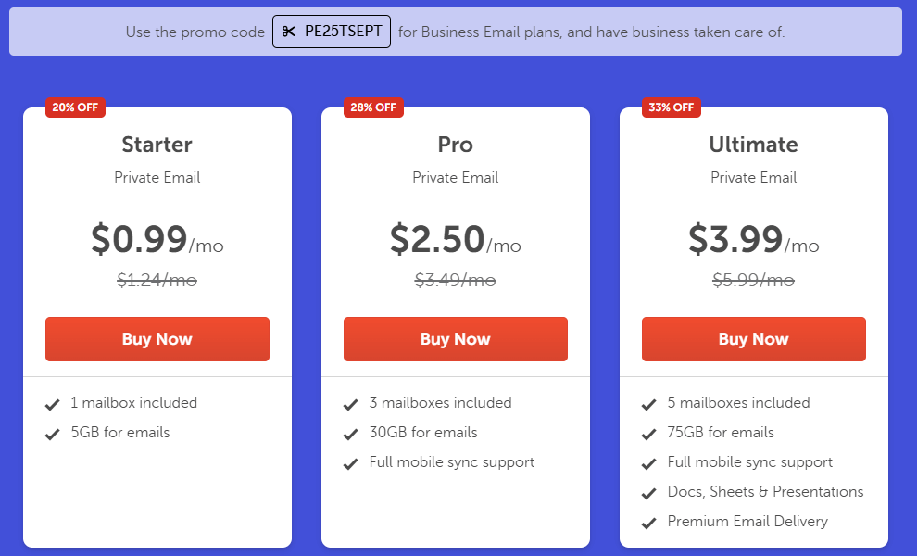This screenshot has height=556, width=917.
Task: Click the checkmark next to 30GB for emails
Action: point(351,434)
